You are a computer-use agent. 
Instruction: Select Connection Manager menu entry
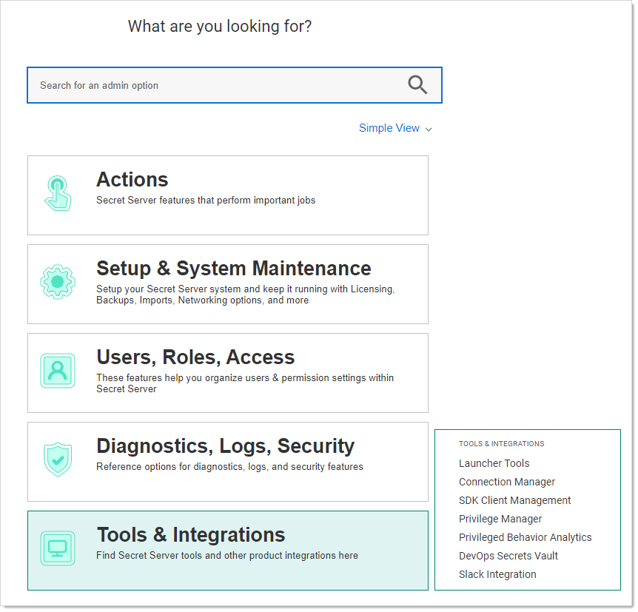pos(506,482)
